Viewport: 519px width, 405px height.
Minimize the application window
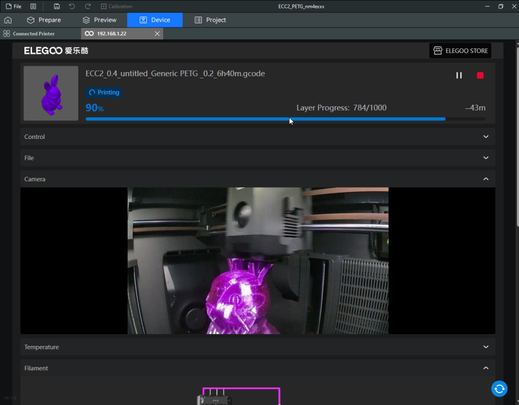click(487, 6)
